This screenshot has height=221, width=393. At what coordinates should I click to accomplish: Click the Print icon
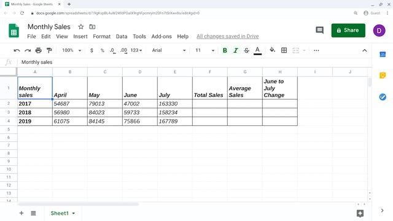pyautogui.click(x=38, y=50)
